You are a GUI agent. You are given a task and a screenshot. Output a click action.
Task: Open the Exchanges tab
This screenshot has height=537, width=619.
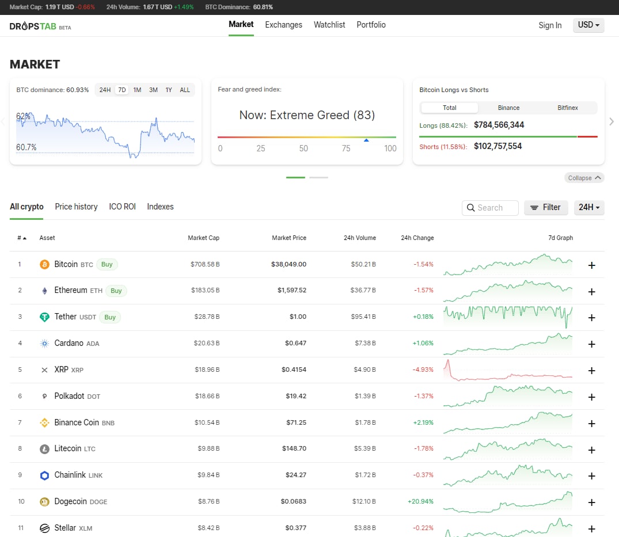coord(283,25)
